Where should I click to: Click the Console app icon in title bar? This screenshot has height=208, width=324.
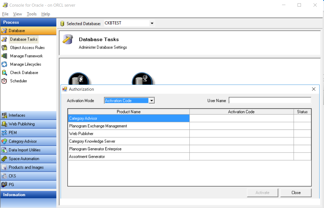pyautogui.click(x=5, y=5)
